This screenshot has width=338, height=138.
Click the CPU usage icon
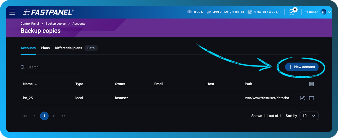pos(189,12)
